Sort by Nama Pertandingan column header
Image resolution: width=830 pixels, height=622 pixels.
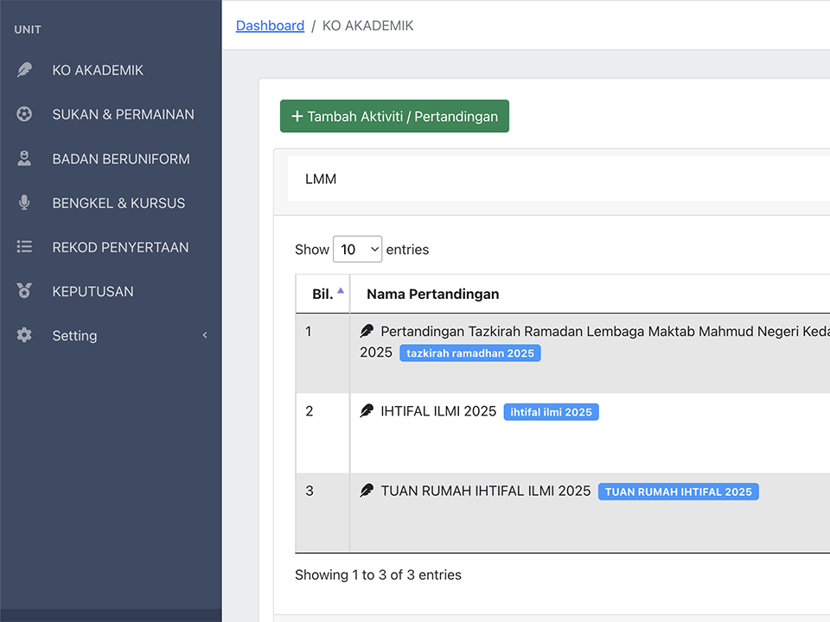[432, 295]
